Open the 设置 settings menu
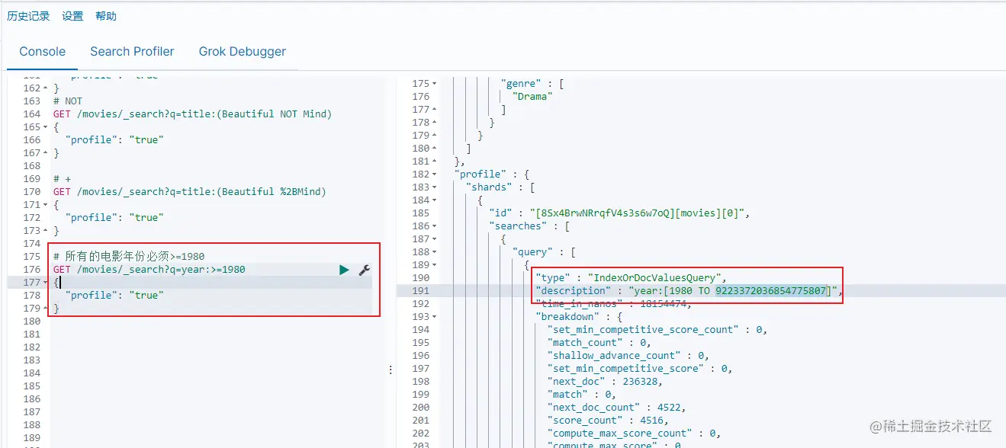 (x=72, y=16)
